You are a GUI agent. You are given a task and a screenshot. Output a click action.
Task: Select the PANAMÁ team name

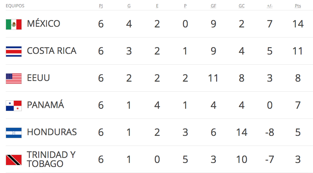pyautogui.click(x=45, y=105)
